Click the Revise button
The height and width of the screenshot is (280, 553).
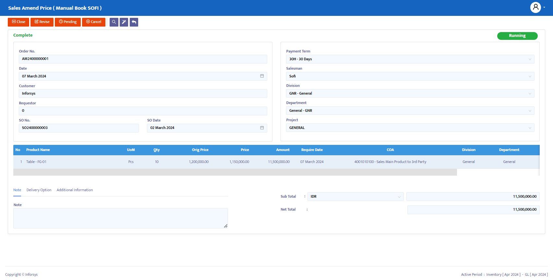coord(42,22)
